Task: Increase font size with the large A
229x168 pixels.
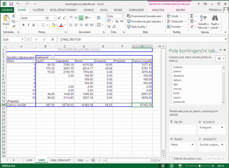Action: (x=59, y=18)
